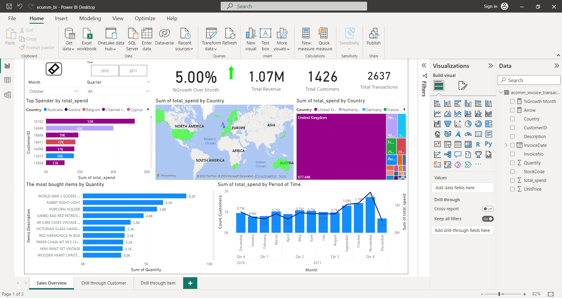Select the Slicer visual icon
Screen dimensions: 562x298
[x=448, y=144]
